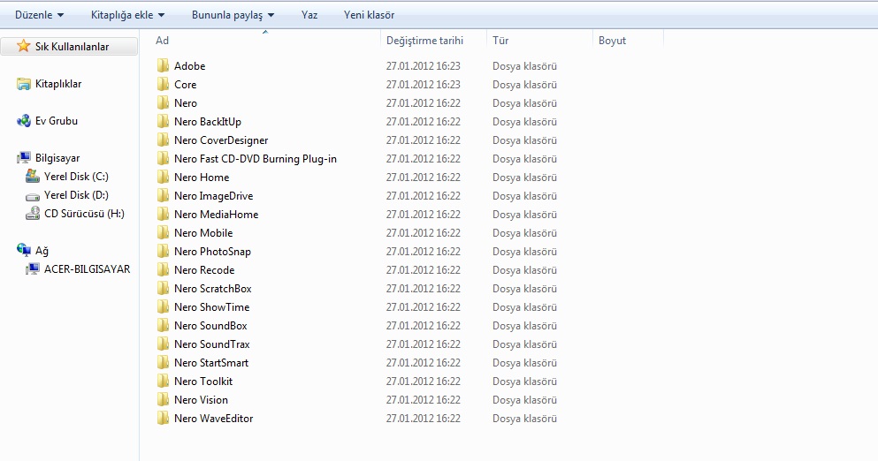The height and width of the screenshot is (461, 878).
Task: Select the Ev Grubu label
Action: coord(57,121)
